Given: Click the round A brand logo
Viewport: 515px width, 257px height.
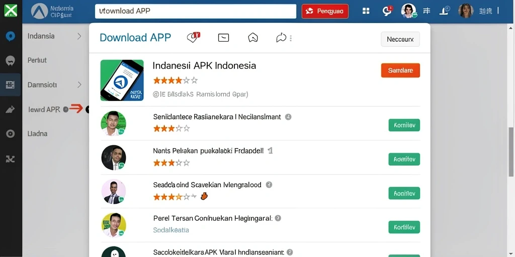Looking at the screenshot, I should [x=39, y=11].
